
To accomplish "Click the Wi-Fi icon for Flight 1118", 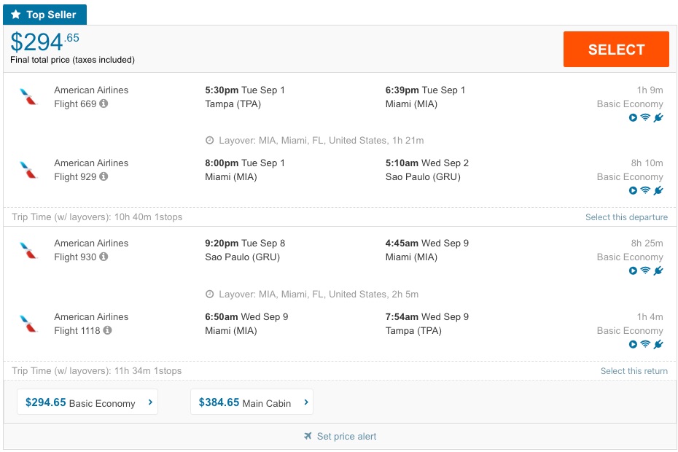I will [x=645, y=344].
